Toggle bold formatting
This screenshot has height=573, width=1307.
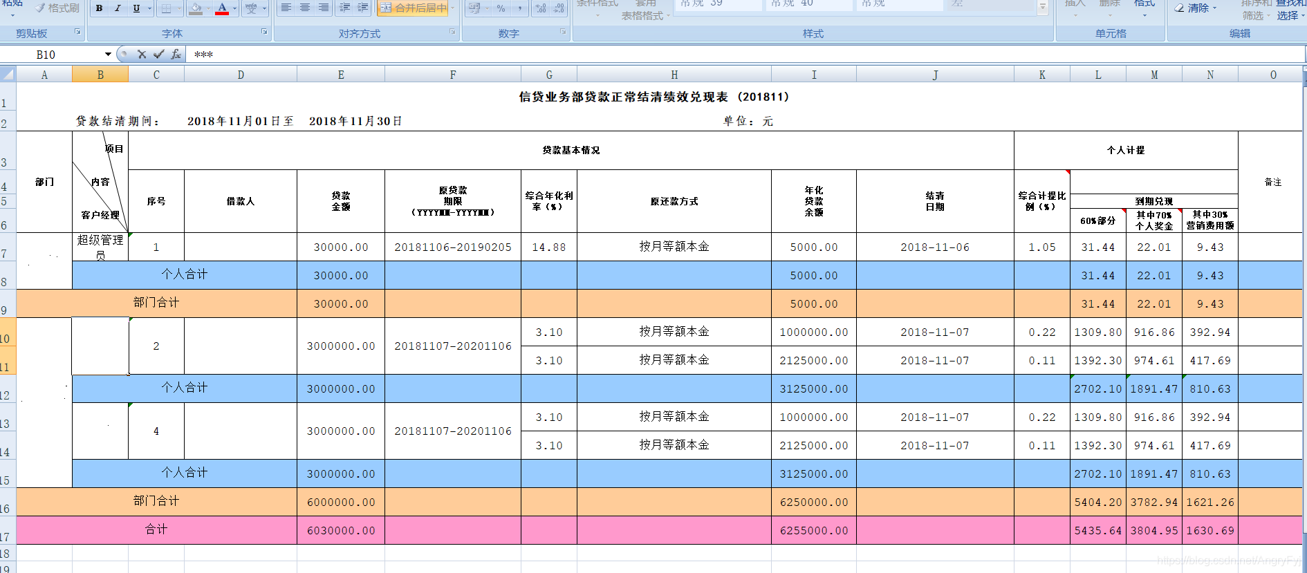click(100, 8)
